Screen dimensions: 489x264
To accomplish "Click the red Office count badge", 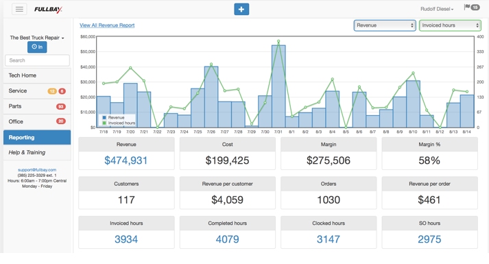I will 61,121.
